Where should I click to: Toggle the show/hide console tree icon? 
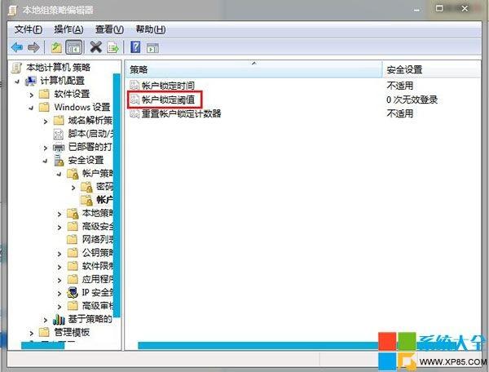coord(74,47)
